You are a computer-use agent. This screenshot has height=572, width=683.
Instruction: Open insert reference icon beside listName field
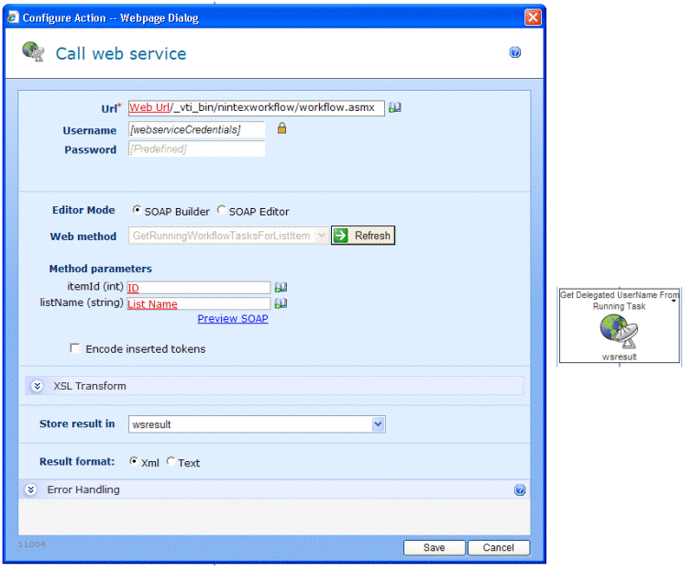pyautogui.click(x=281, y=303)
